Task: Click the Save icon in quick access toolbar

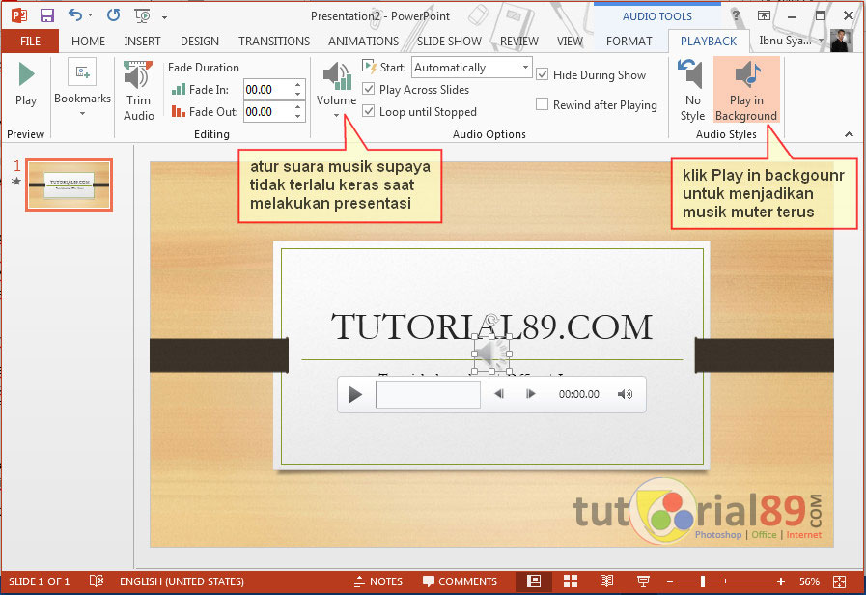Action: point(46,15)
